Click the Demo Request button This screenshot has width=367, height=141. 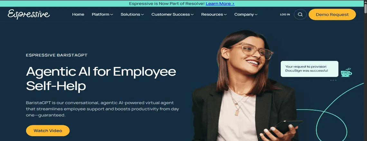pos(332,14)
